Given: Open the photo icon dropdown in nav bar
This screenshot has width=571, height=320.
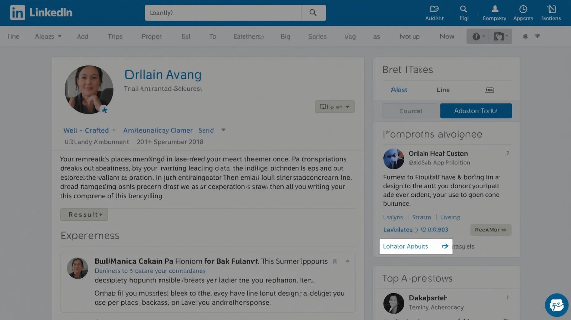Looking at the screenshot, I should (501, 36).
